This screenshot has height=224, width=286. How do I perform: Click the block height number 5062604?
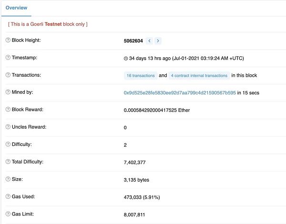click(133, 41)
